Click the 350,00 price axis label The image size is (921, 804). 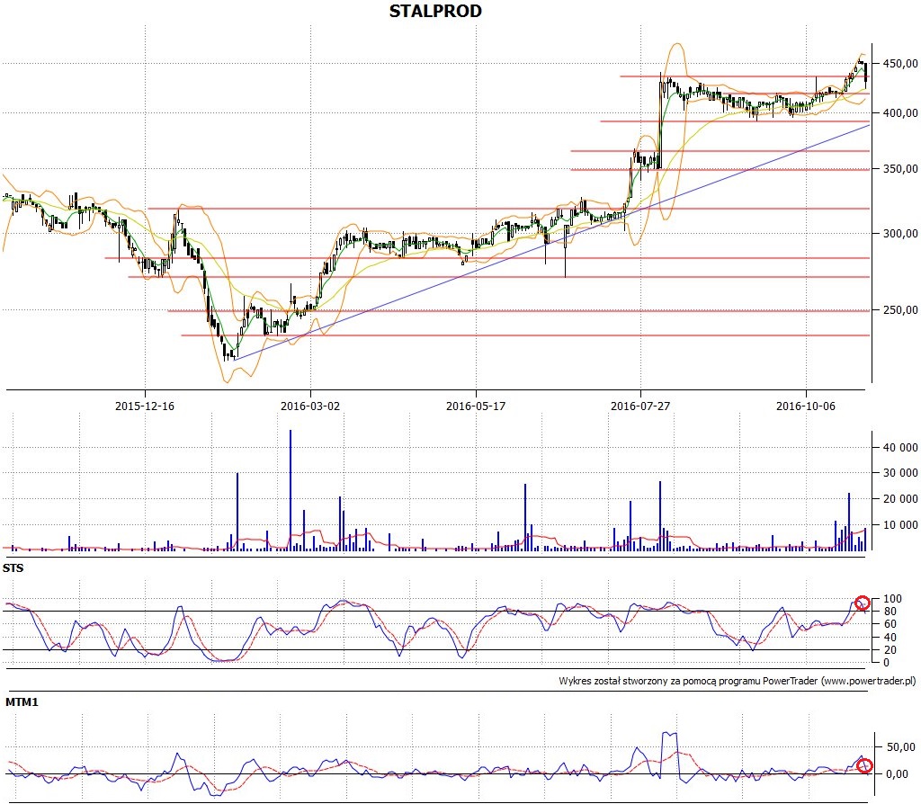pyautogui.click(x=900, y=168)
